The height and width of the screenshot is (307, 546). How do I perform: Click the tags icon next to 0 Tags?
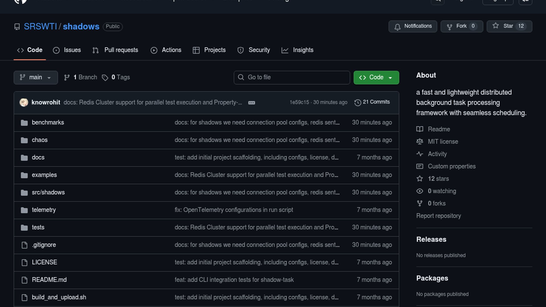pos(105,78)
